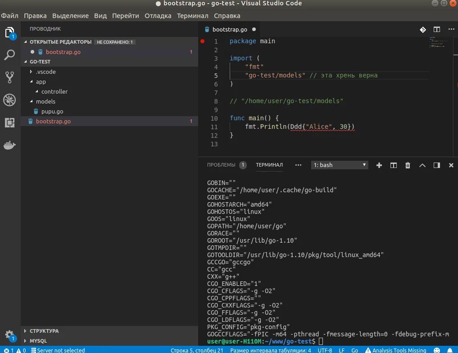Open the Вид menu

pos(100,16)
